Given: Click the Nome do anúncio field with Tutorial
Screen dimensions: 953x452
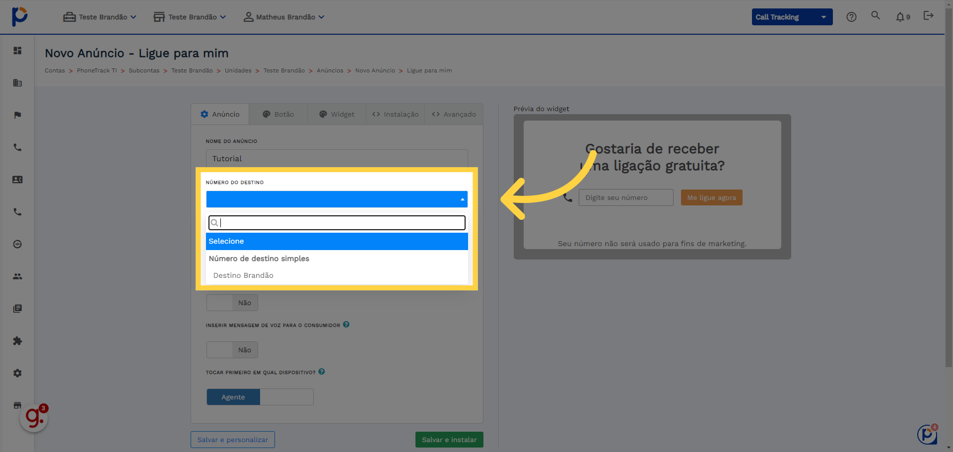Looking at the screenshot, I should [337, 158].
